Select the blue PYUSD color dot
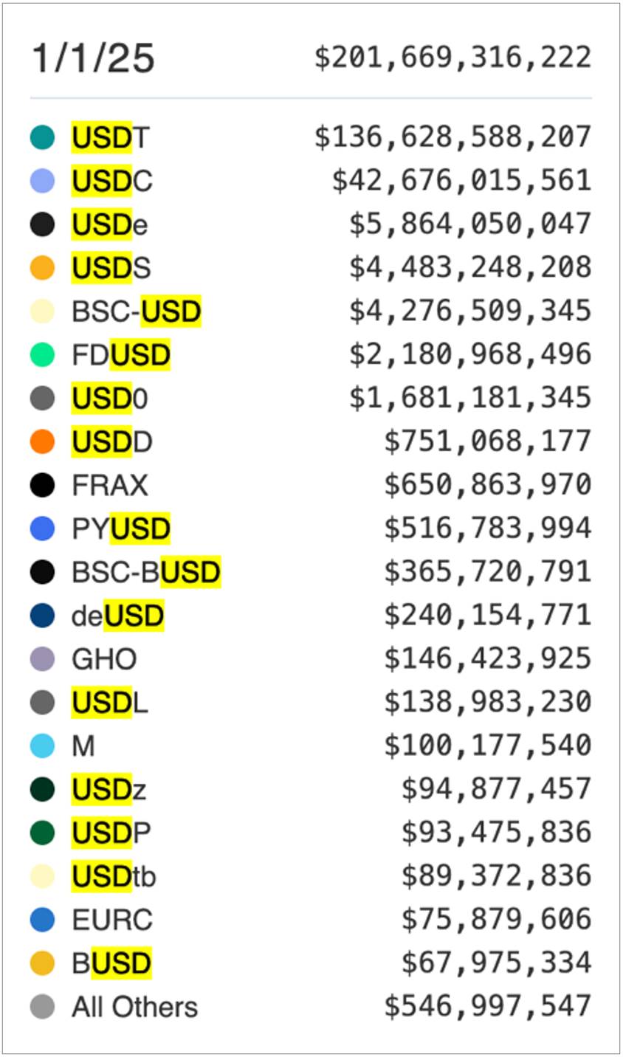 point(42,529)
